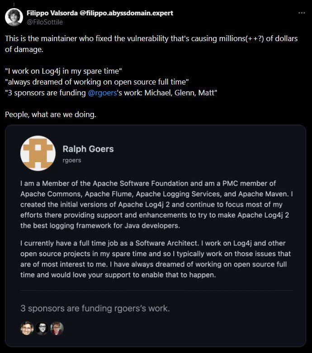Click the rgoers username under the name
The width and height of the screenshot is (312, 353).
(72, 160)
